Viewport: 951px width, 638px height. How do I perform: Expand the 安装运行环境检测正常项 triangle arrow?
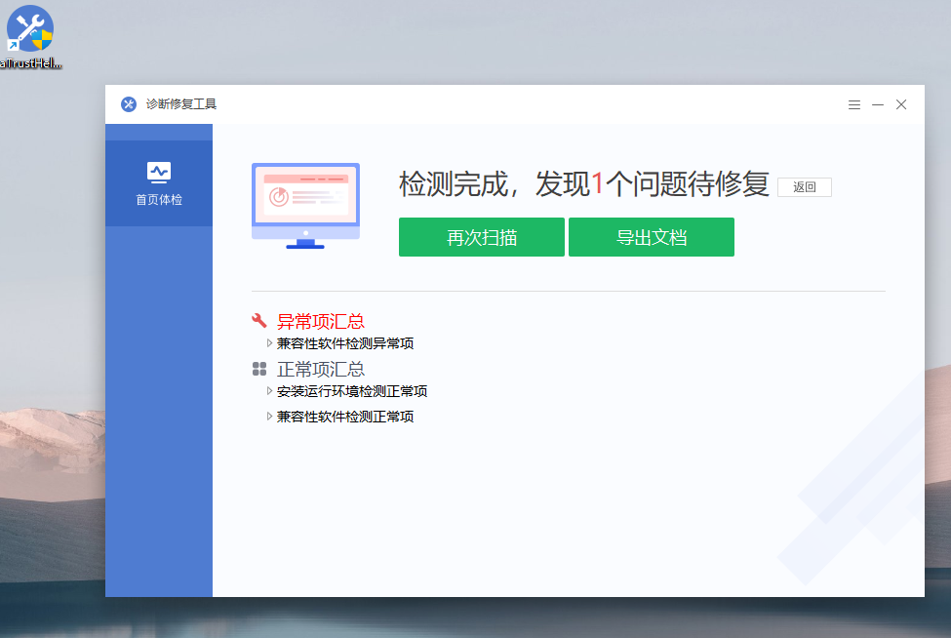269,391
